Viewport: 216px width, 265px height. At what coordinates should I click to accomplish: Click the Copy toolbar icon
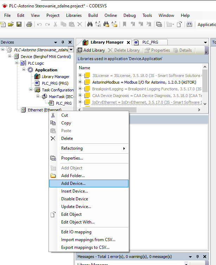[x=63, y=25]
